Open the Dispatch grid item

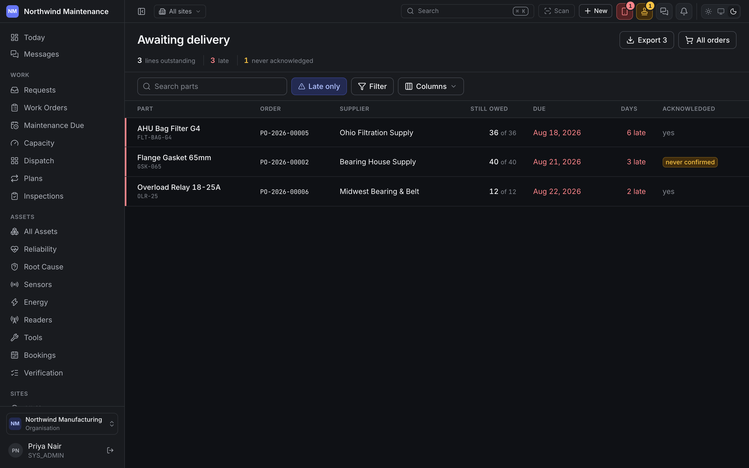tap(62, 161)
